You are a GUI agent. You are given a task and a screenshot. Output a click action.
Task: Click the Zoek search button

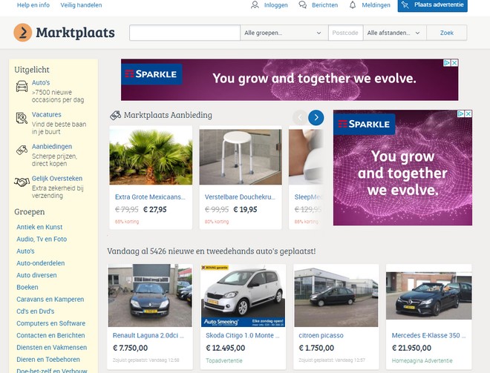[446, 33]
